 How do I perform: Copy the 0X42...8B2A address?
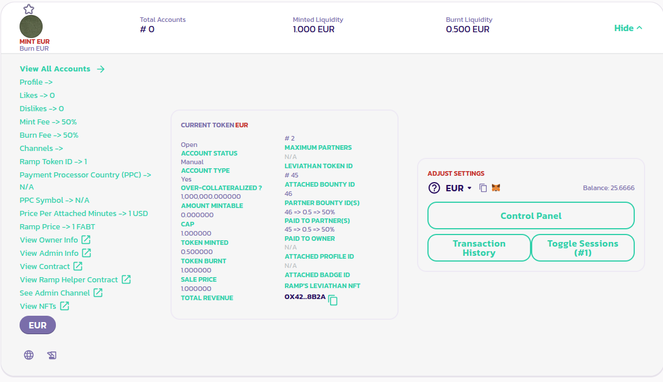coord(333,300)
